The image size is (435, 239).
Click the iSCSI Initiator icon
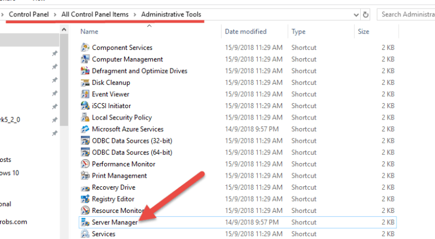85,106
